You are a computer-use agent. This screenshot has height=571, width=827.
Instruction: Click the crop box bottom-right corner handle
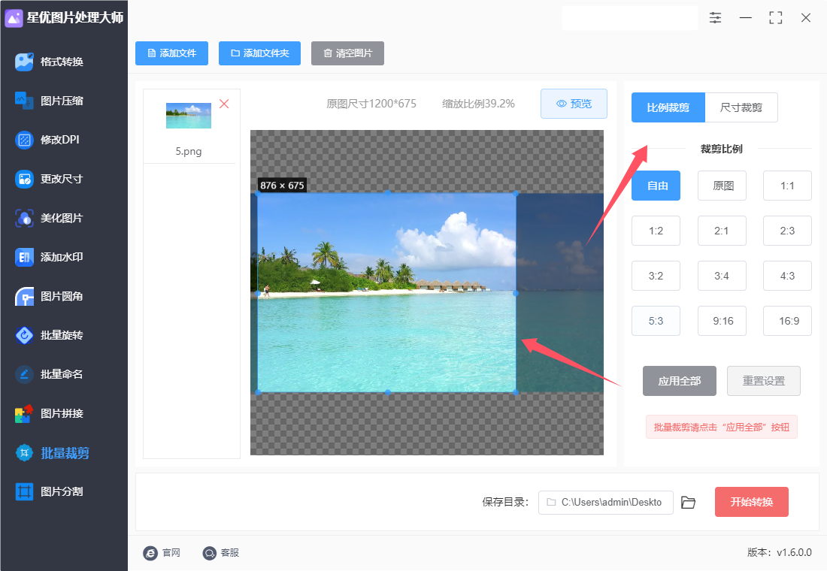pos(516,392)
